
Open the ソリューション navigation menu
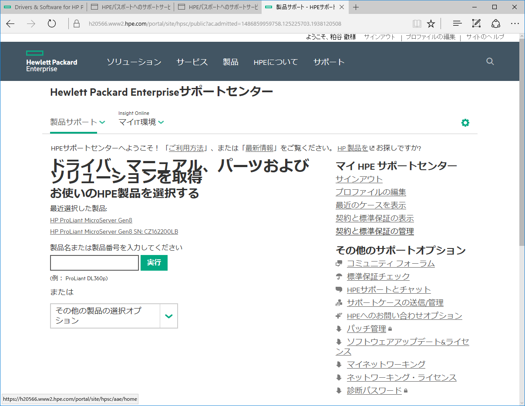tap(134, 62)
